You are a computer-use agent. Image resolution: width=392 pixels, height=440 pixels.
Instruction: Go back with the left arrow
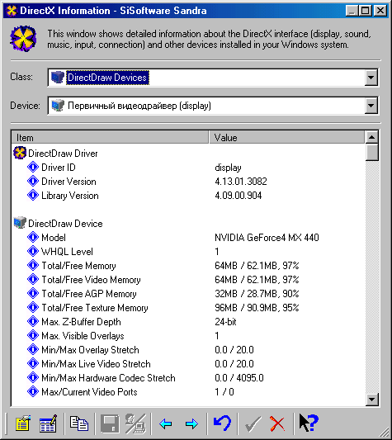point(166,423)
